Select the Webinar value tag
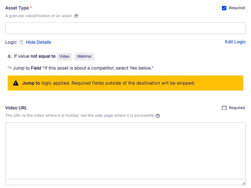251x188 pixels. click(84, 56)
